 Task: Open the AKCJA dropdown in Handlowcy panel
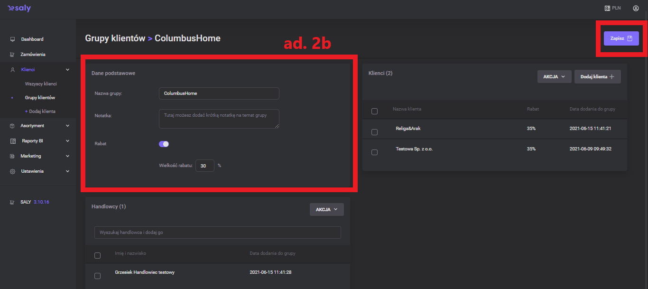pyautogui.click(x=326, y=210)
